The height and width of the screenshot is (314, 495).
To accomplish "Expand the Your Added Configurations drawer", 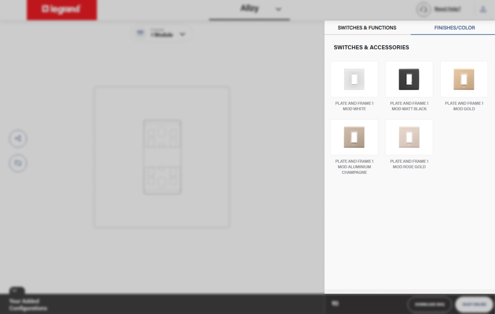I will (17, 290).
